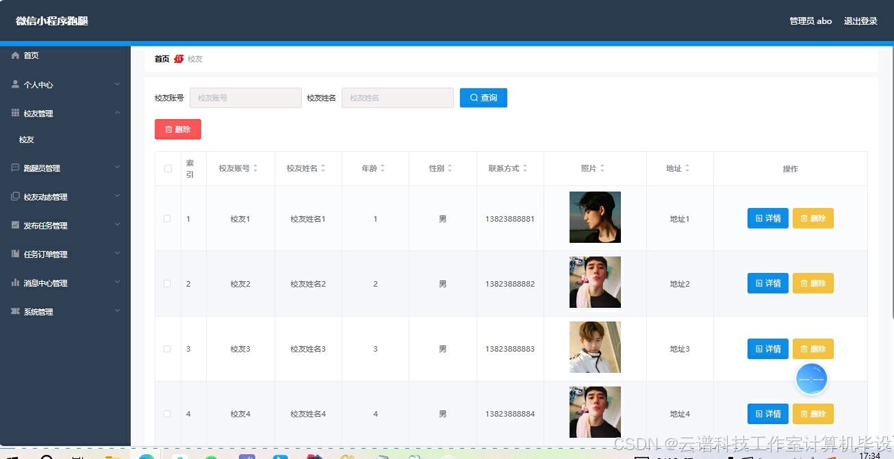Viewport: 894px width, 459px height.
Task: Open 详情 for row 校友2
Action: 767,283
